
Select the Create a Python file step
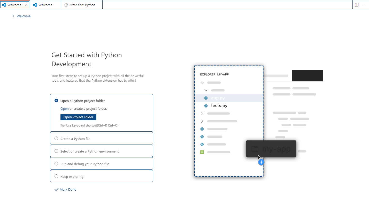tap(102, 138)
